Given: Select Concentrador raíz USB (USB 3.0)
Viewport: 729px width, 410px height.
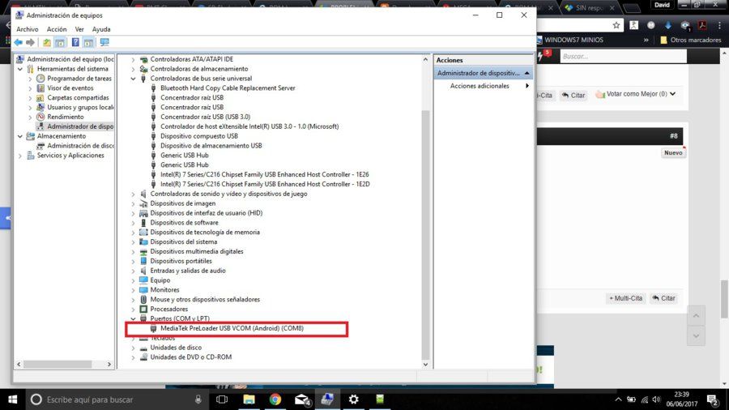Looking at the screenshot, I should [x=205, y=117].
